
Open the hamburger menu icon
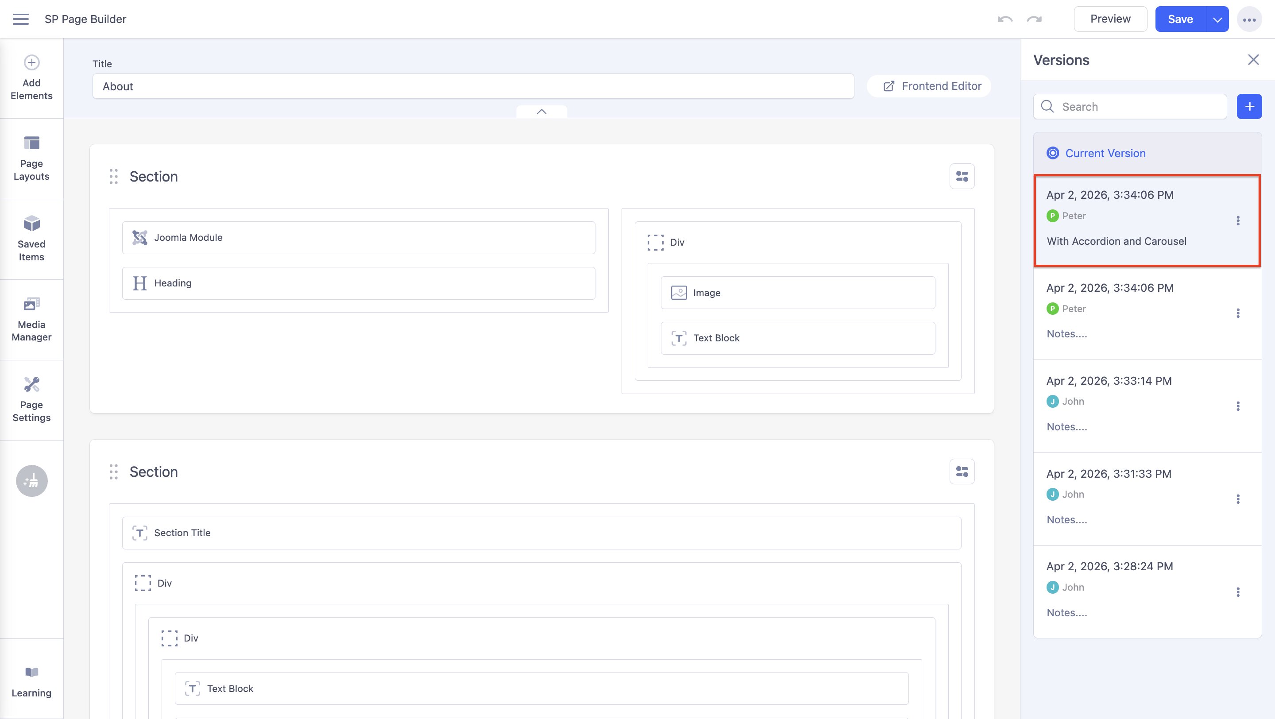click(20, 19)
